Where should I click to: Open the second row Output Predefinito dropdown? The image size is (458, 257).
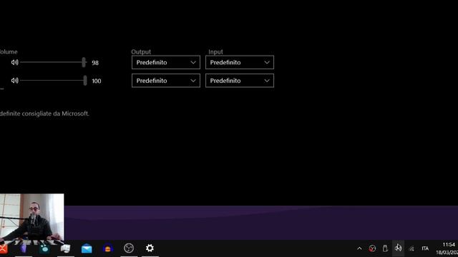tap(166, 81)
